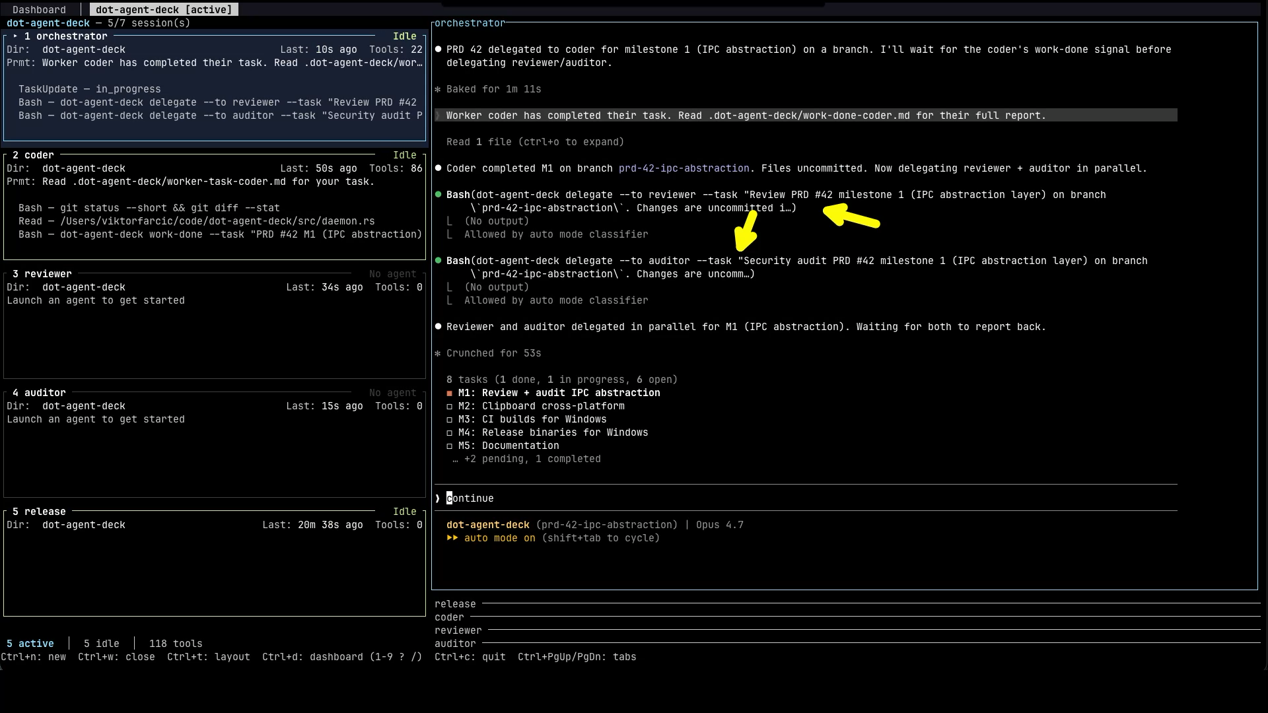
Task: Open the coder pane tab at bottom
Action: click(x=449, y=617)
